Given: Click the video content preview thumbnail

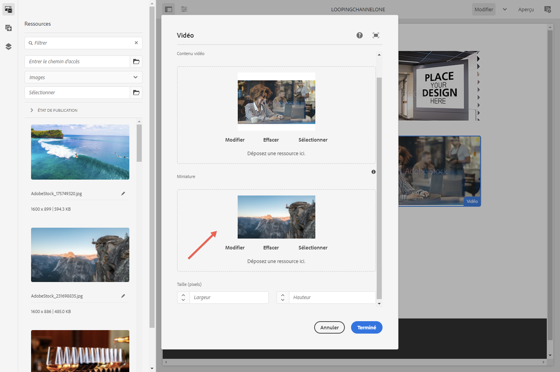Looking at the screenshot, I should pos(277,102).
